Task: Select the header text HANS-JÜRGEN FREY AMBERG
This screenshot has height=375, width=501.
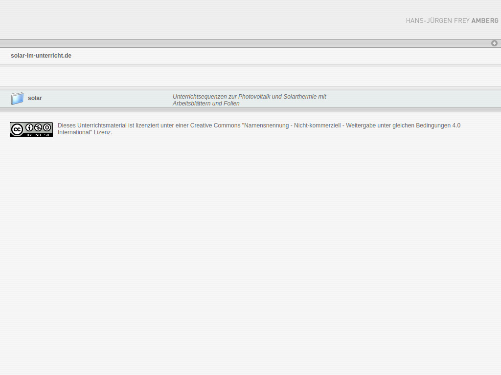Action: point(452,21)
